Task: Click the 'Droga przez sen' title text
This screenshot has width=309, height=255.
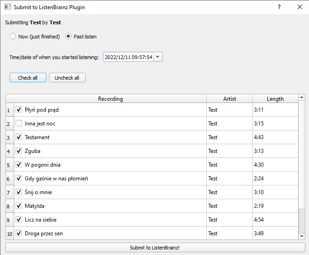Action: click(x=44, y=233)
